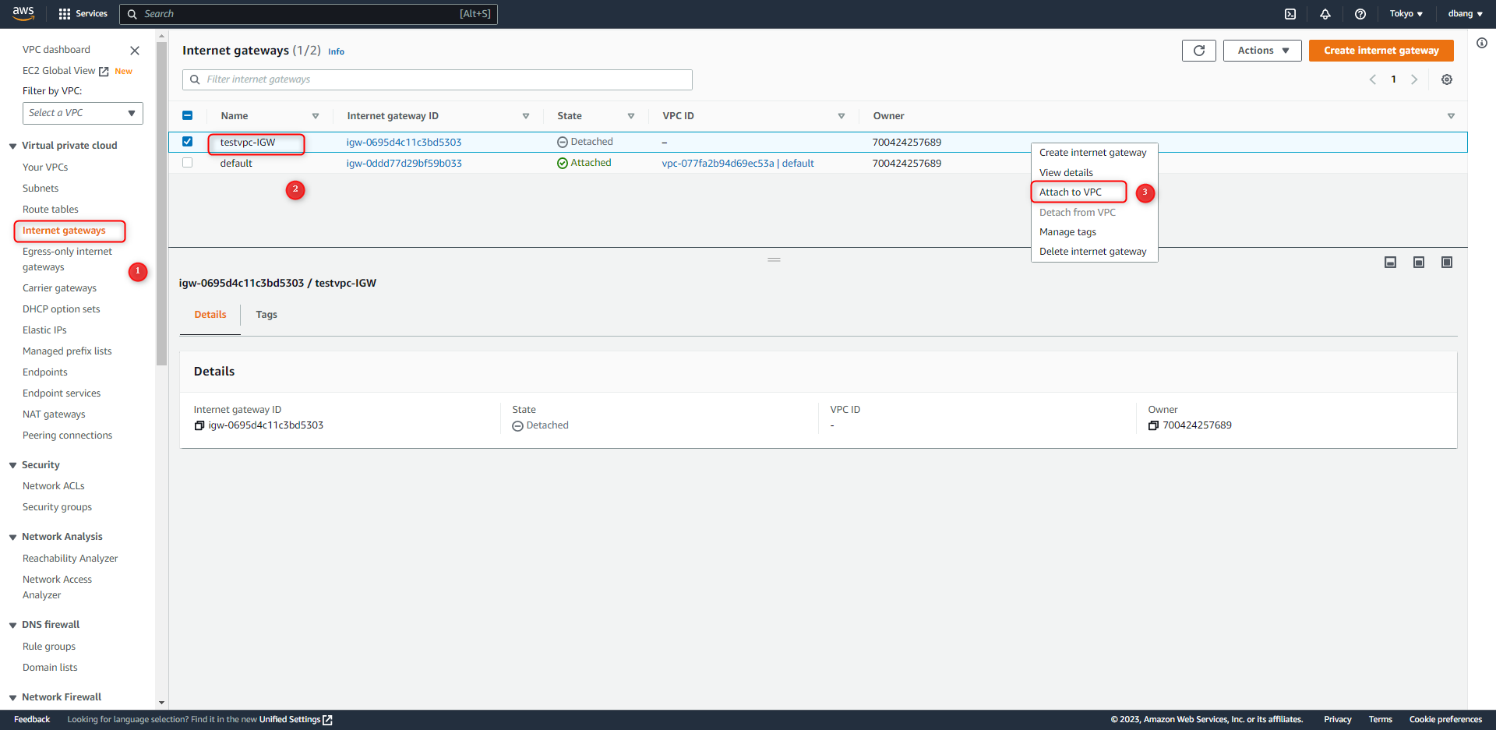The height and width of the screenshot is (730, 1496).
Task: Sort by VPC ID column arrow
Action: click(841, 116)
